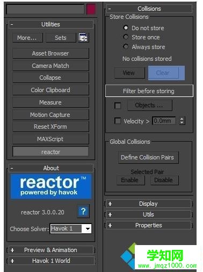This screenshot has height=272, width=203.
Task: Click the Sets button
Action: 61,38
